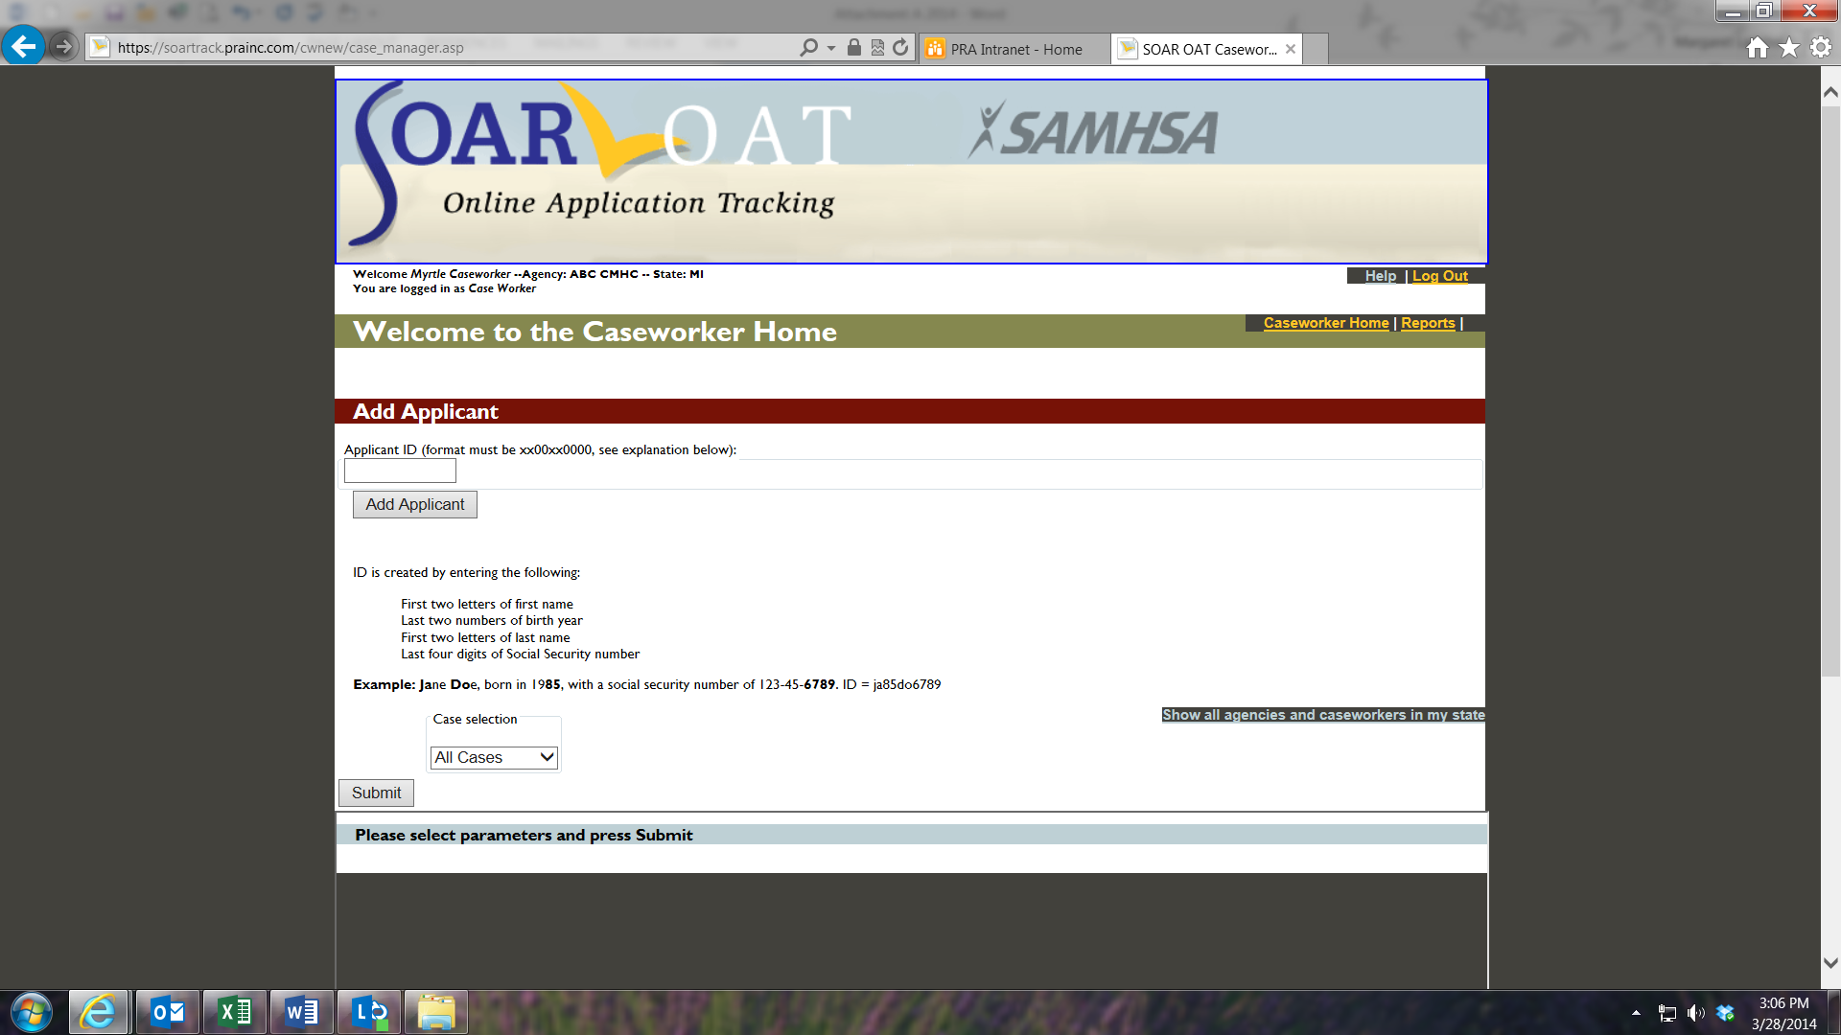
Task: Click the address bar search magnifier icon
Action: [x=808, y=47]
